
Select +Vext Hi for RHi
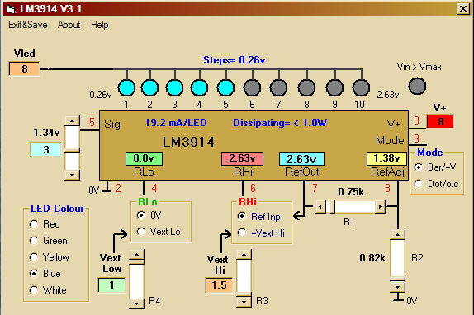pos(261,233)
